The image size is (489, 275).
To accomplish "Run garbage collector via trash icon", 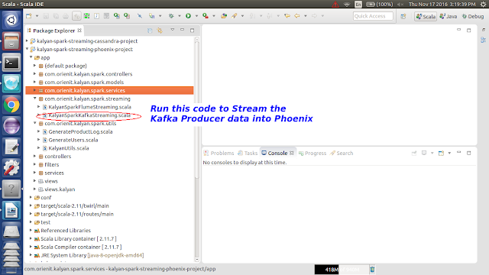I will [372, 269].
